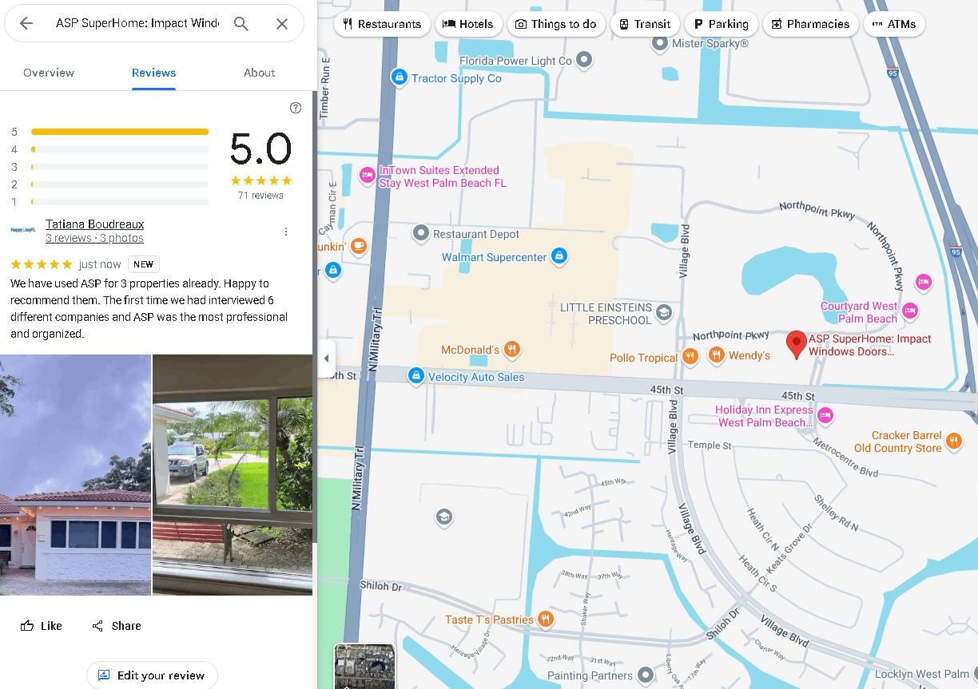
Task: Click the Walmart Supercenter shopping pin
Action: 559,256
